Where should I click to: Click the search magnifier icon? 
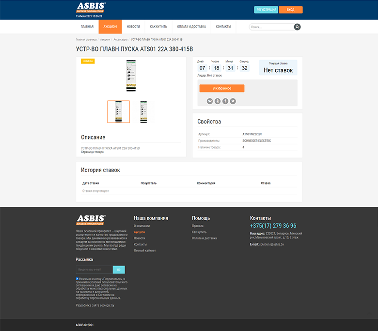click(297, 27)
